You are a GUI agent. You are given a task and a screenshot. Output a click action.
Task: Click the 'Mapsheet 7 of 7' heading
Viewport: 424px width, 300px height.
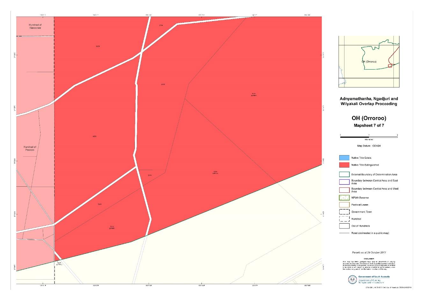point(369,125)
